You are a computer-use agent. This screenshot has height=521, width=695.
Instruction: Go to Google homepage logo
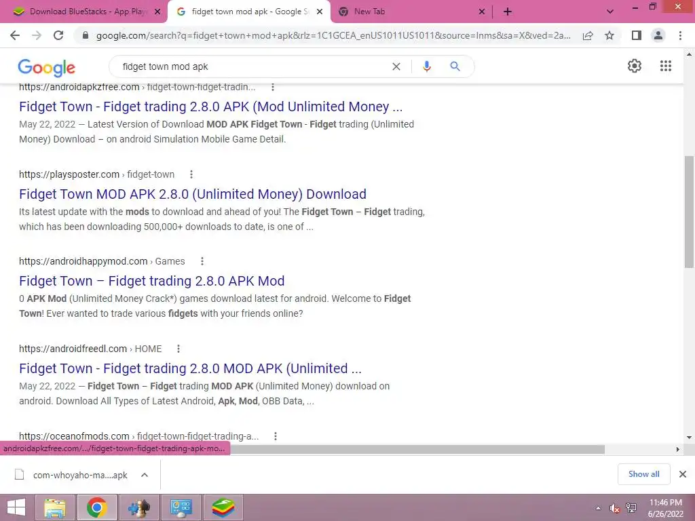click(x=47, y=67)
